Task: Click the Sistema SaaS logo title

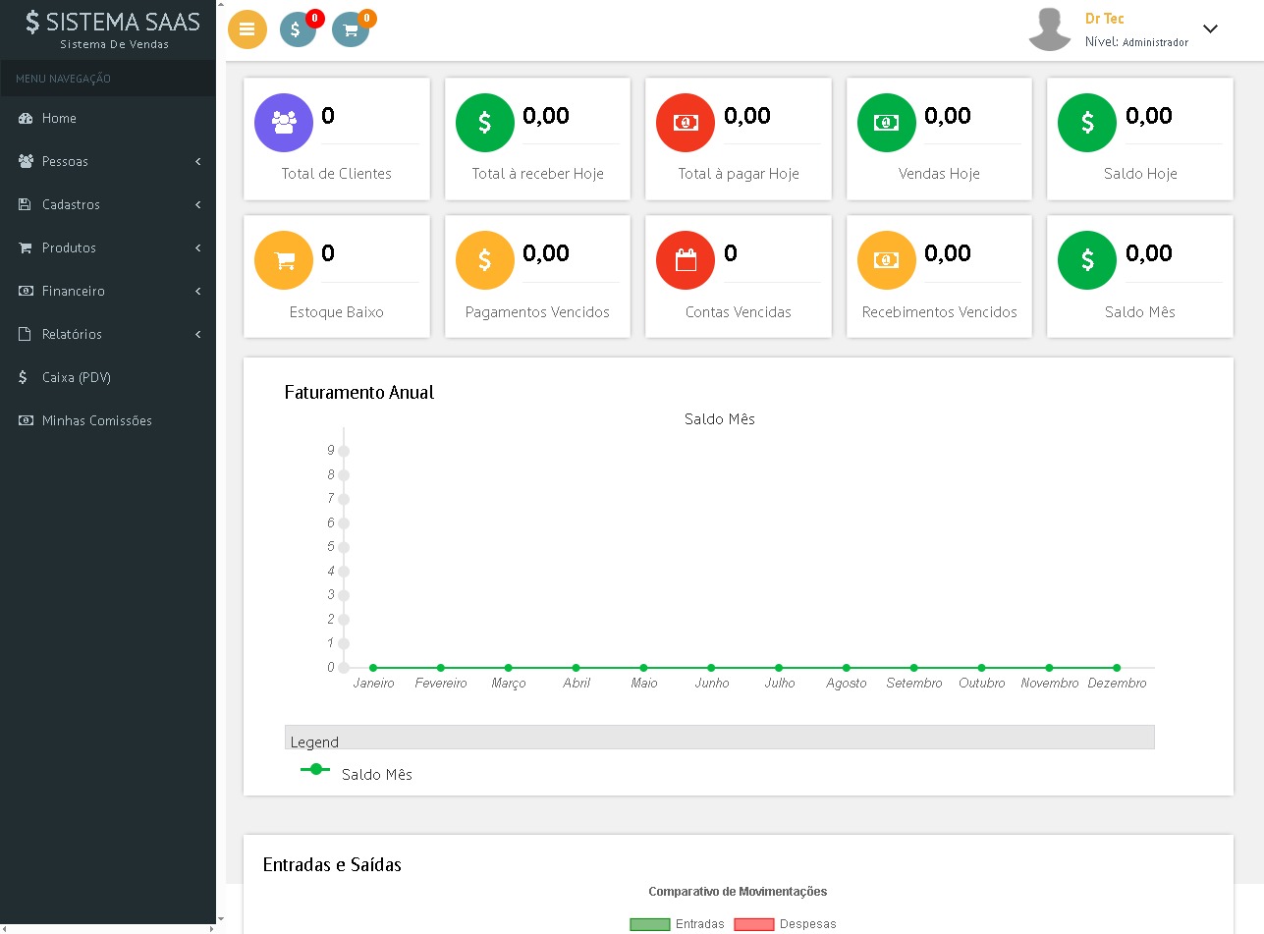Action: [113, 23]
